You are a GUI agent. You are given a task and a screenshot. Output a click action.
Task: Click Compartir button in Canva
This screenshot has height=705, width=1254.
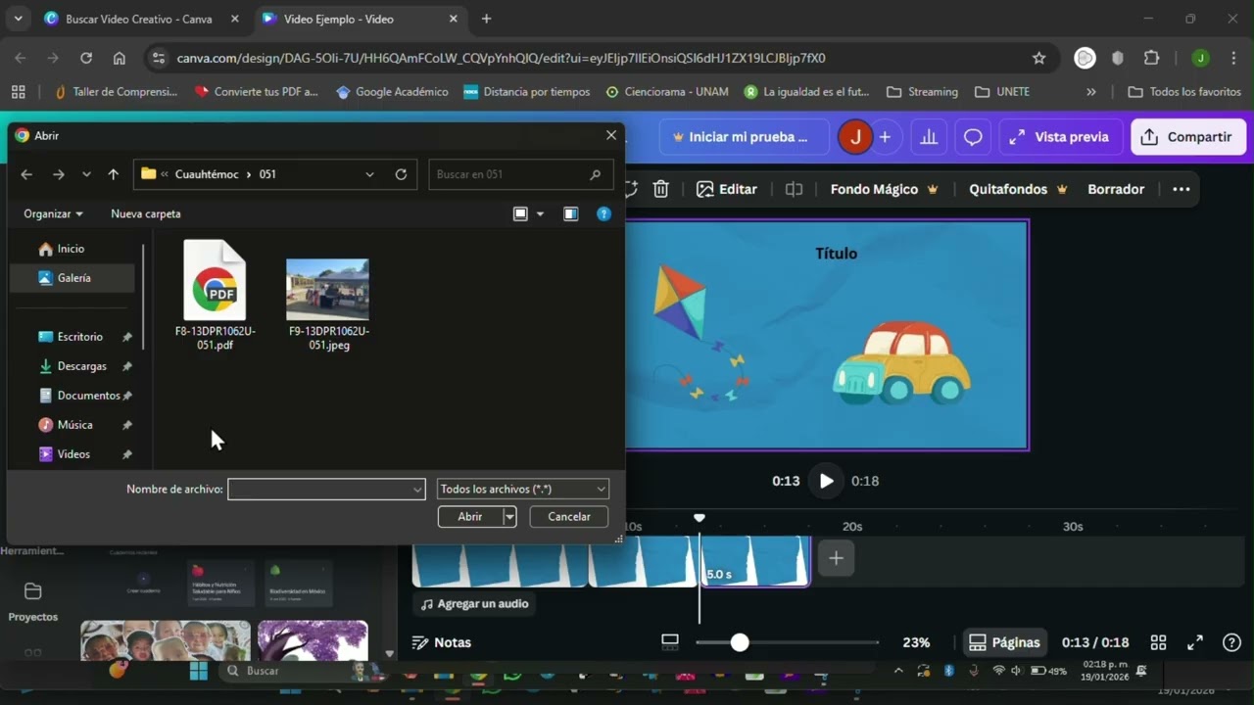(1188, 137)
